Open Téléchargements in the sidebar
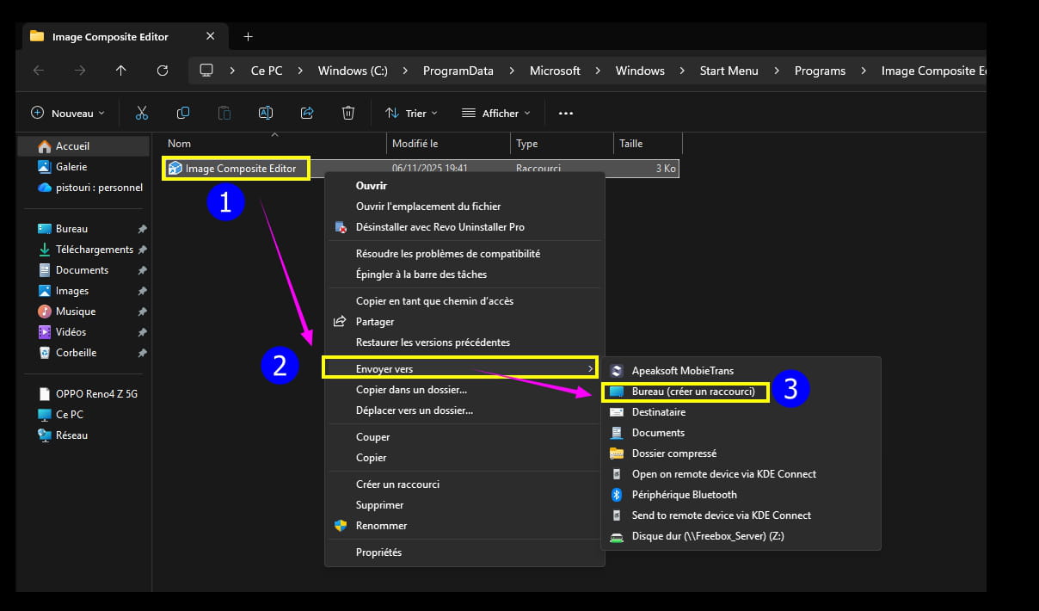The image size is (1039, 611). [x=94, y=250]
